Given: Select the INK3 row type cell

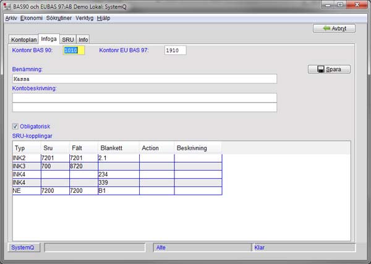Looking at the screenshot, I should click(27, 166).
